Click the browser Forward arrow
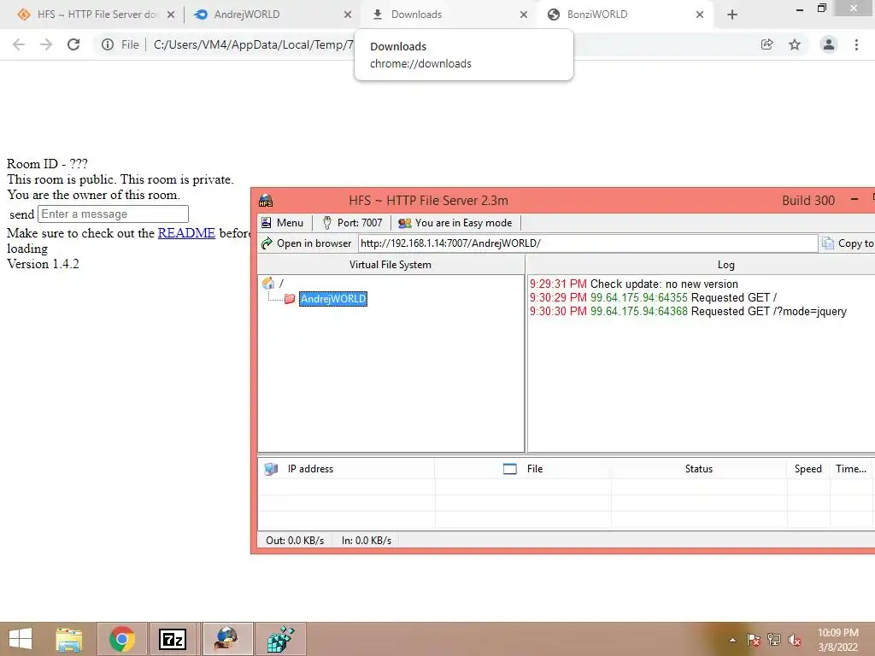Viewport: 875px width, 656px height. pyautogui.click(x=46, y=44)
